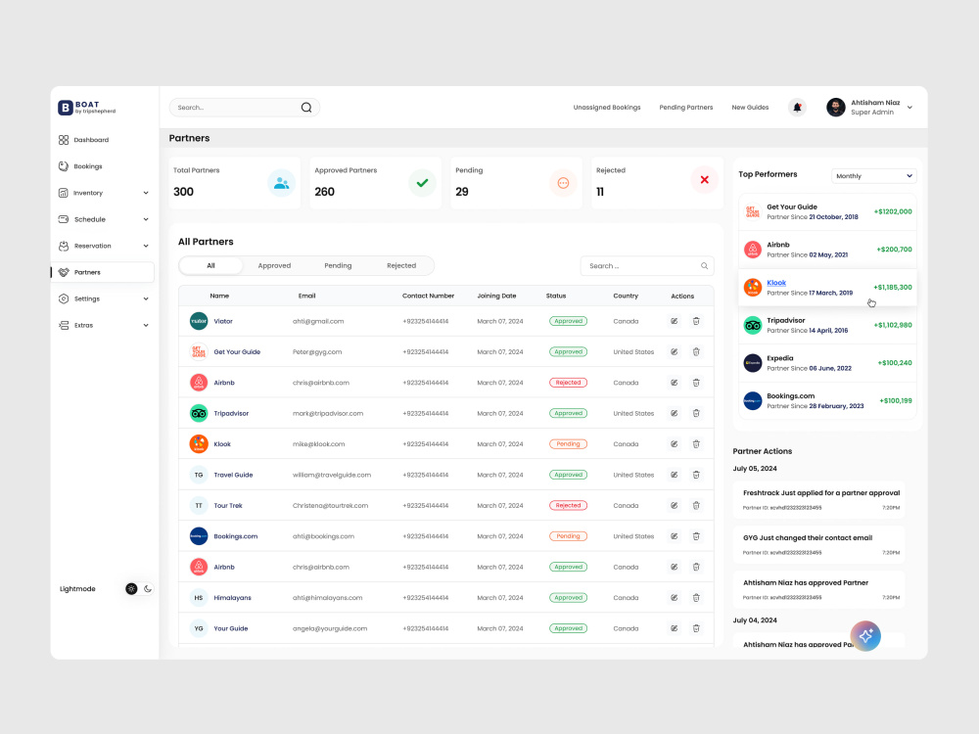
Task: Click the Rejected red X icon
Action: pos(704,180)
